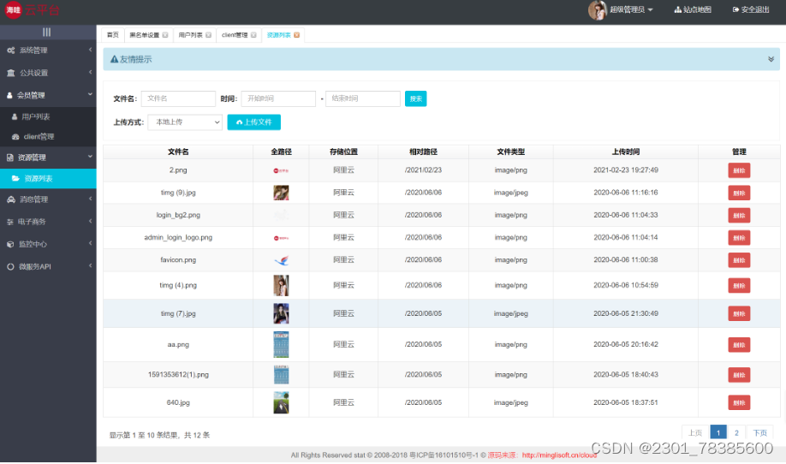Click the 搜索 button
The height and width of the screenshot is (464, 786).
pyautogui.click(x=415, y=98)
